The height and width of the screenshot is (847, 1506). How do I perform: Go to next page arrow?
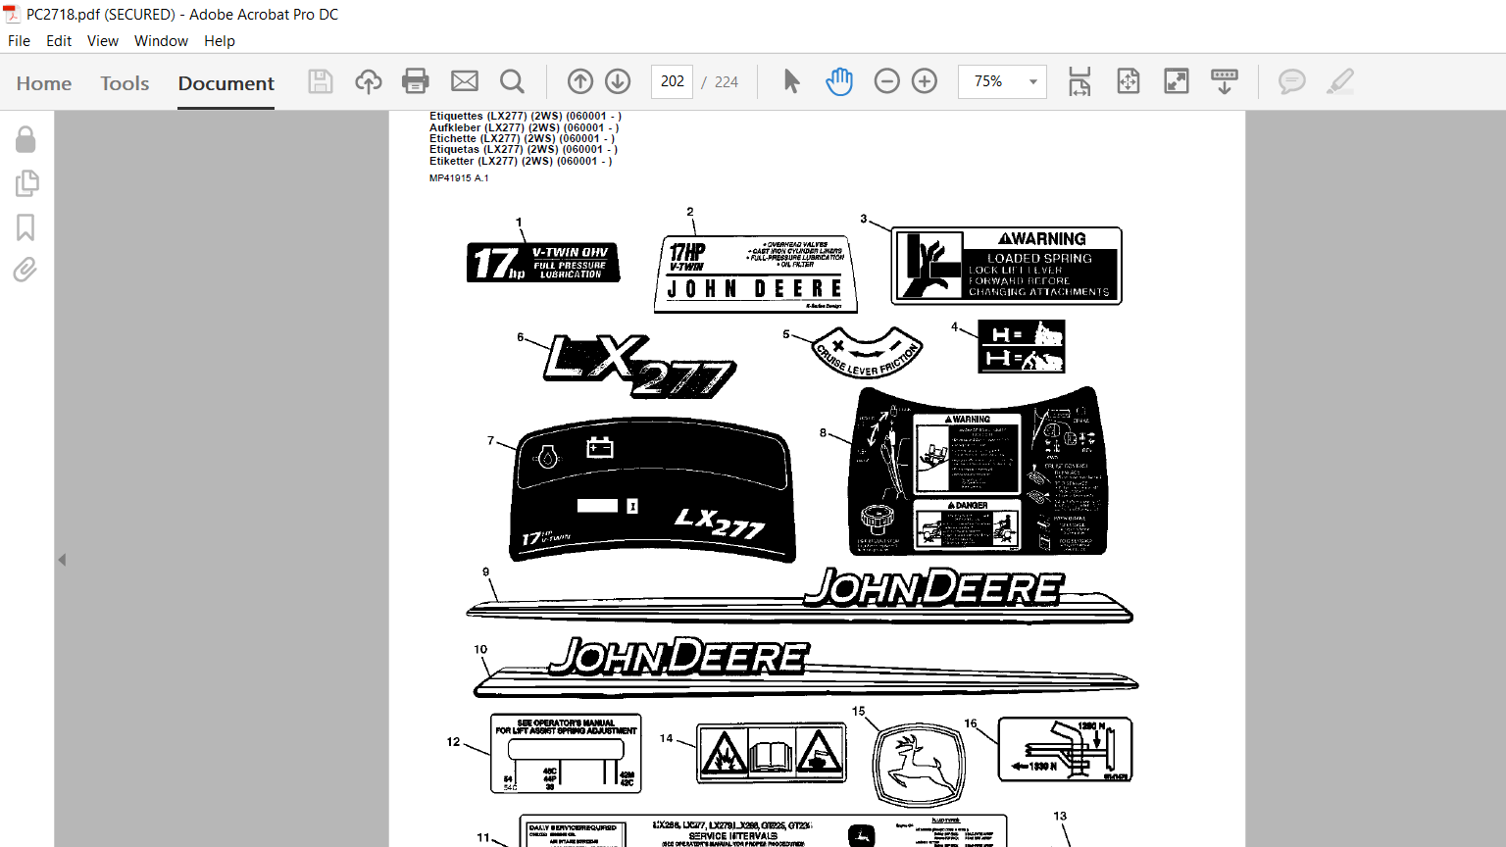[618, 81]
